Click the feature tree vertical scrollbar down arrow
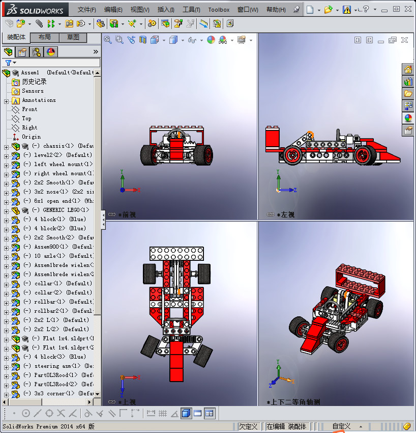This screenshot has width=416, height=433. click(x=97, y=394)
